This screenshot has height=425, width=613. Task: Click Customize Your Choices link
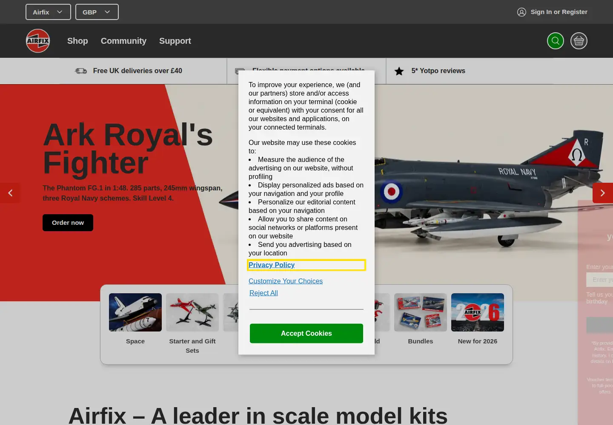[286, 281]
